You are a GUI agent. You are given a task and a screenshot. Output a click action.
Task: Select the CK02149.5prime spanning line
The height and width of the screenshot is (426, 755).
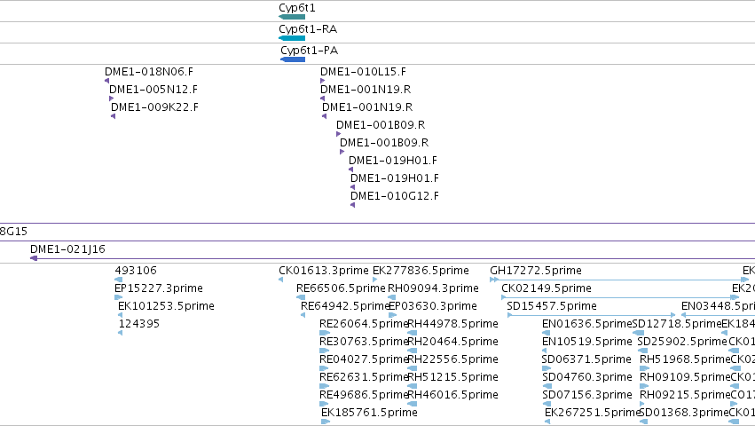coord(620,297)
